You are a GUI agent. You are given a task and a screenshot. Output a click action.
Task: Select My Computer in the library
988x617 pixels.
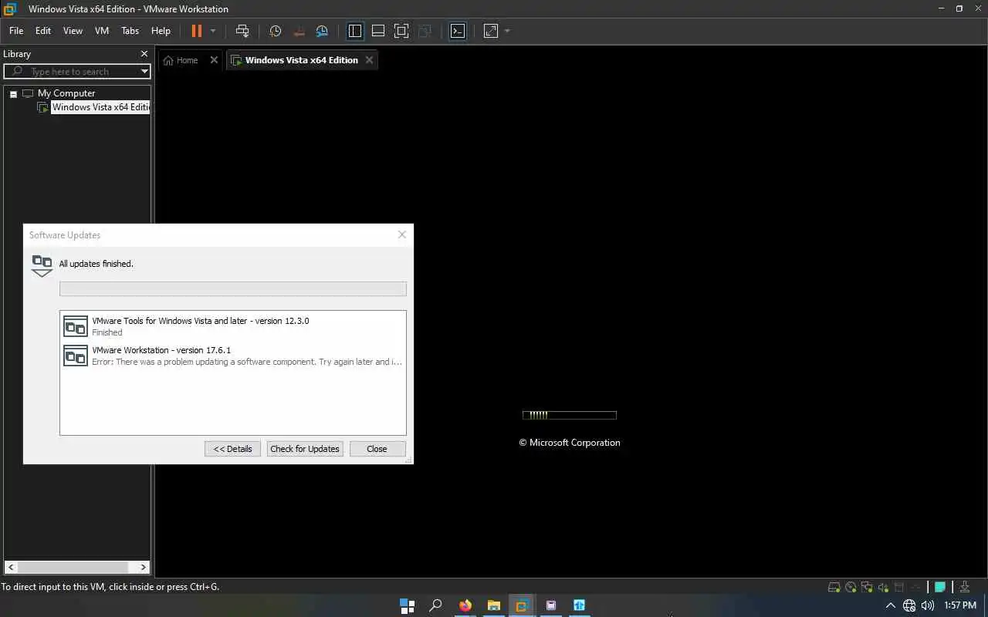(x=66, y=93)
